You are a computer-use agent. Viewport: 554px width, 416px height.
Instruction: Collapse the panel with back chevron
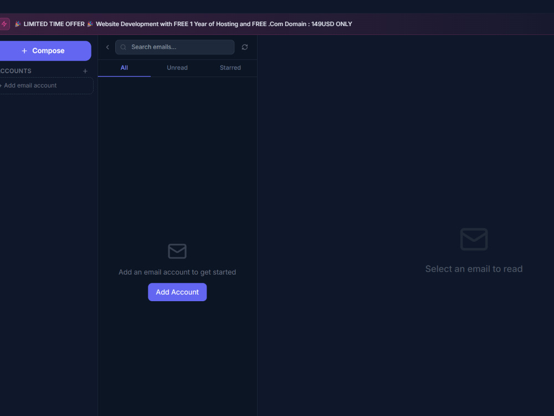(x=107, y=47)
